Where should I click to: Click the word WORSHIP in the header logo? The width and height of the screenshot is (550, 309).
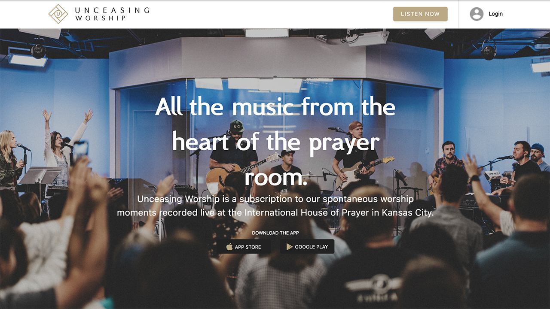[x=101, y=18]
